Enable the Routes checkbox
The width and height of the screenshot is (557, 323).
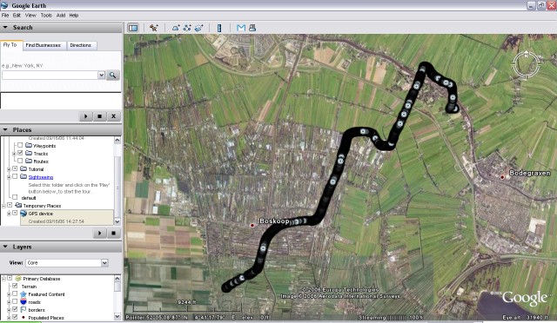click(x=20, y=161)
